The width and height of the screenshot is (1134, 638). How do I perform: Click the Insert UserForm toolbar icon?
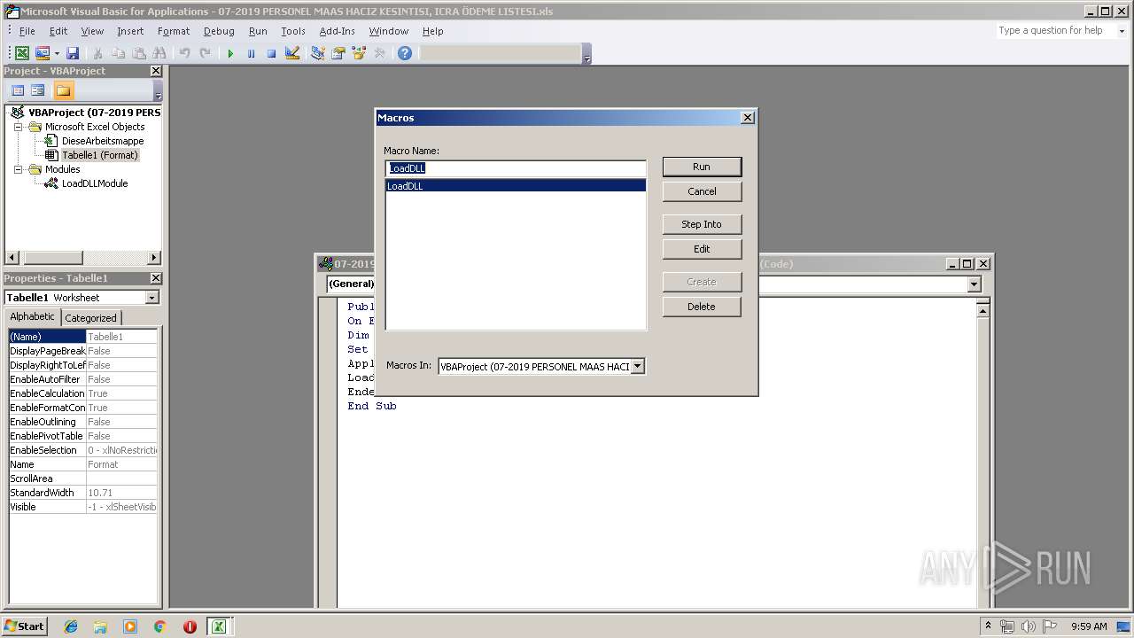pos(42,53)
